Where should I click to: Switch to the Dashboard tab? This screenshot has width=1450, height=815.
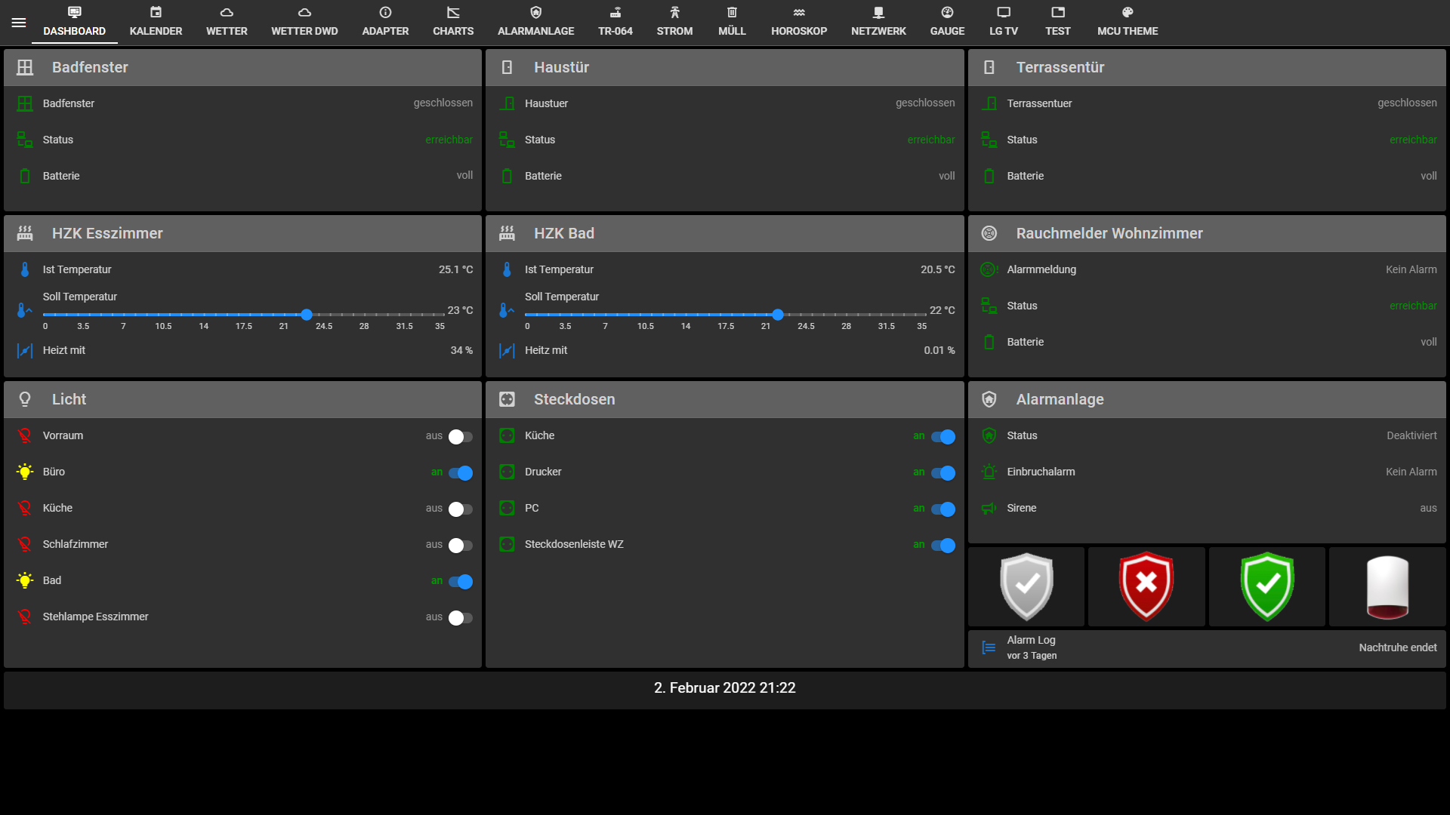click(74, 22)
